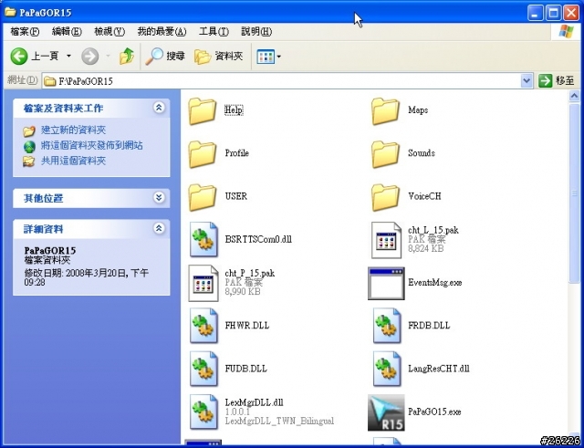Click the create new folder icon

point(29,130)
